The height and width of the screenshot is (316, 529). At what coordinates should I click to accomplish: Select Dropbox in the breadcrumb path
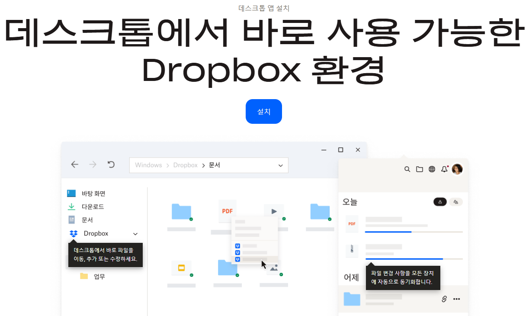(185, 165)
